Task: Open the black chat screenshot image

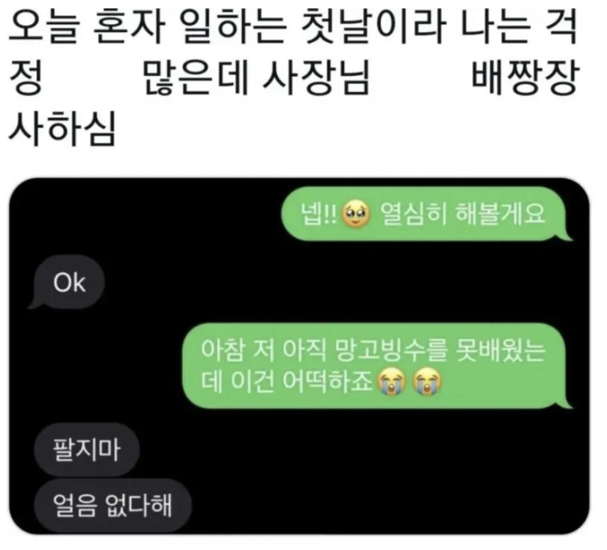Action: coord(299,357)
